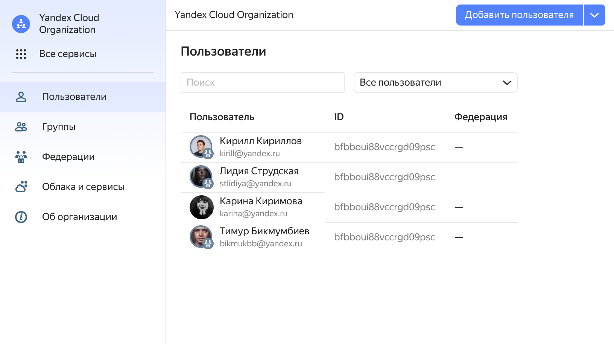This screenshot has width=614, height=344.
Task: Click the Федерации icon in sidebar
Action: tap(21, 157)
